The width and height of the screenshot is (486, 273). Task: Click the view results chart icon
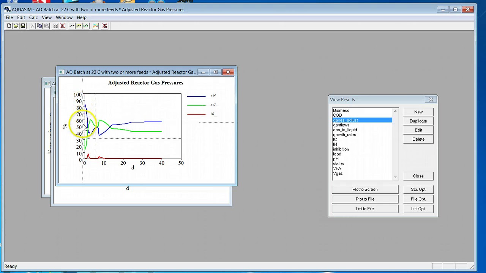pyautogui.click(x=95, y=26)
